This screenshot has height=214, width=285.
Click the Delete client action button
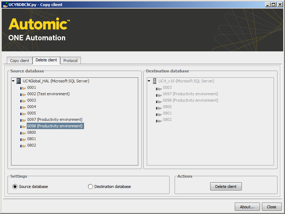click(x=226, y=186)
